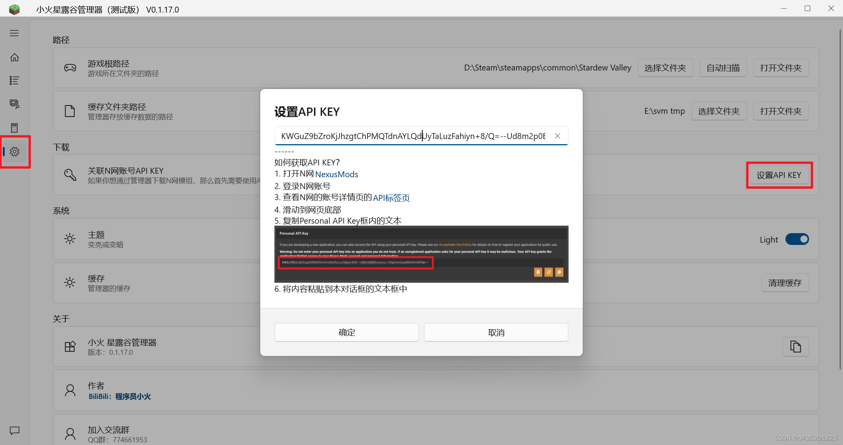
Task: Cancel the dialog with 取消
Action: pos(496,332)
